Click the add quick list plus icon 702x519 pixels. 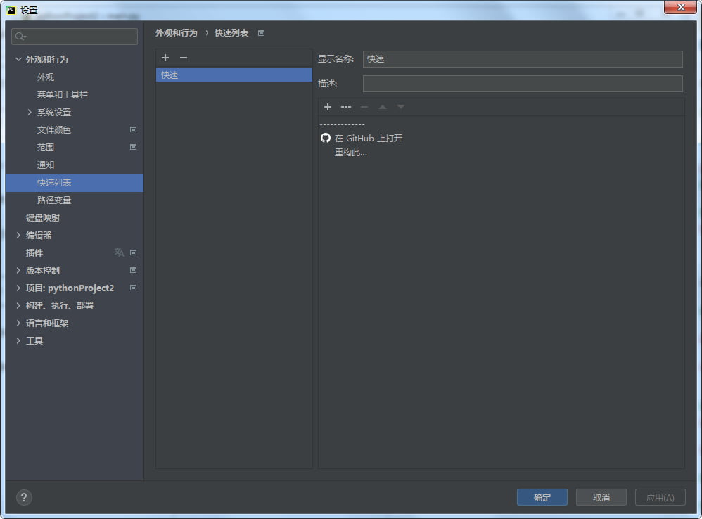pos(165,58)
